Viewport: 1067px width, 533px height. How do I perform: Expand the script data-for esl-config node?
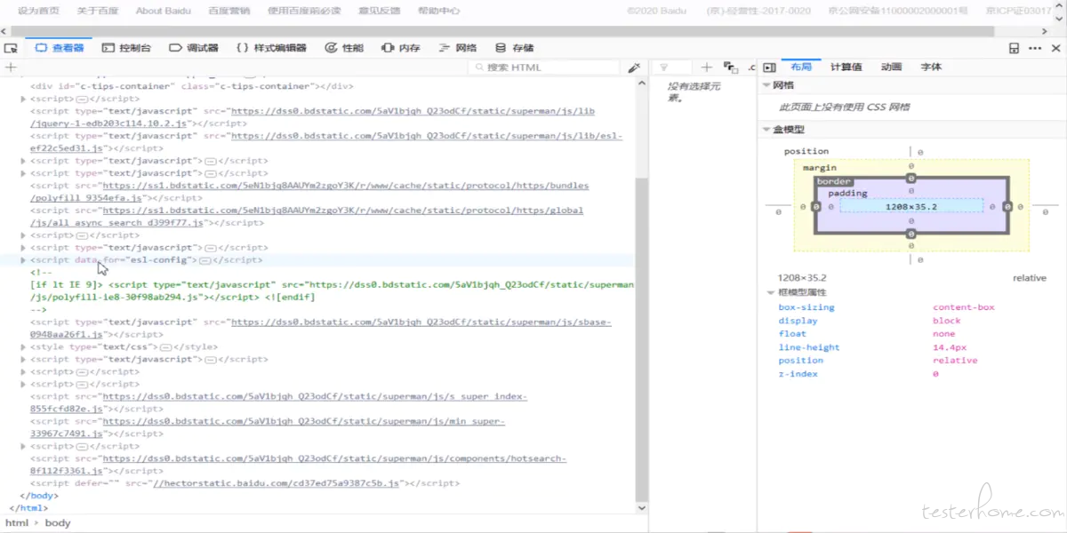pyautogui.click(x=23, y=260)
